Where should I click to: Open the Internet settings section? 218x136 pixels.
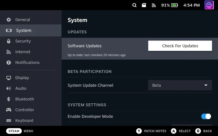coord(23,52)
